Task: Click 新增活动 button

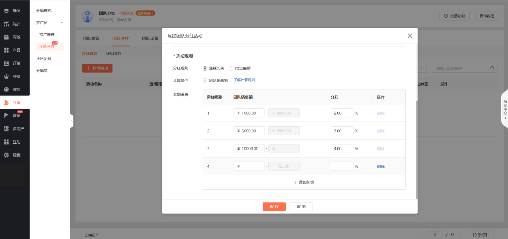Action: pos(97,68)
